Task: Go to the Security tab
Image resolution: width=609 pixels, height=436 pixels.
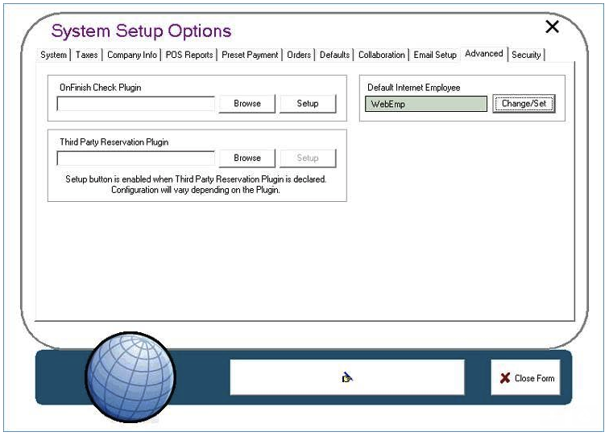Action: click(526, 55)
